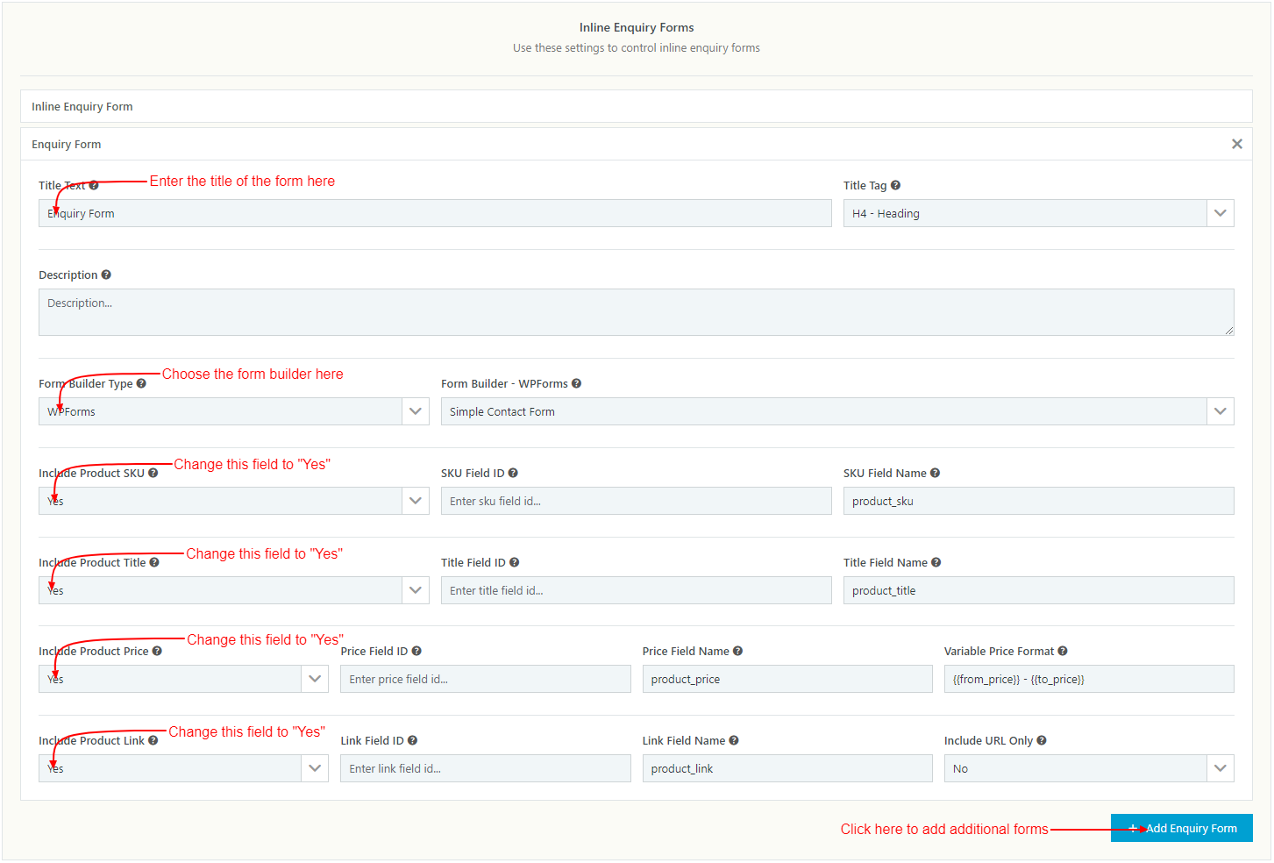This screenshot has height=863, width=1274.
Task: Click help icon beside Form Builder Type
Action: (141, 384)
